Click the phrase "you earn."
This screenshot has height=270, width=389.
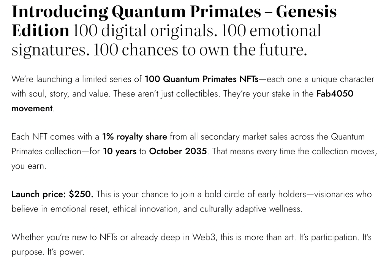(x=29, y=166)
